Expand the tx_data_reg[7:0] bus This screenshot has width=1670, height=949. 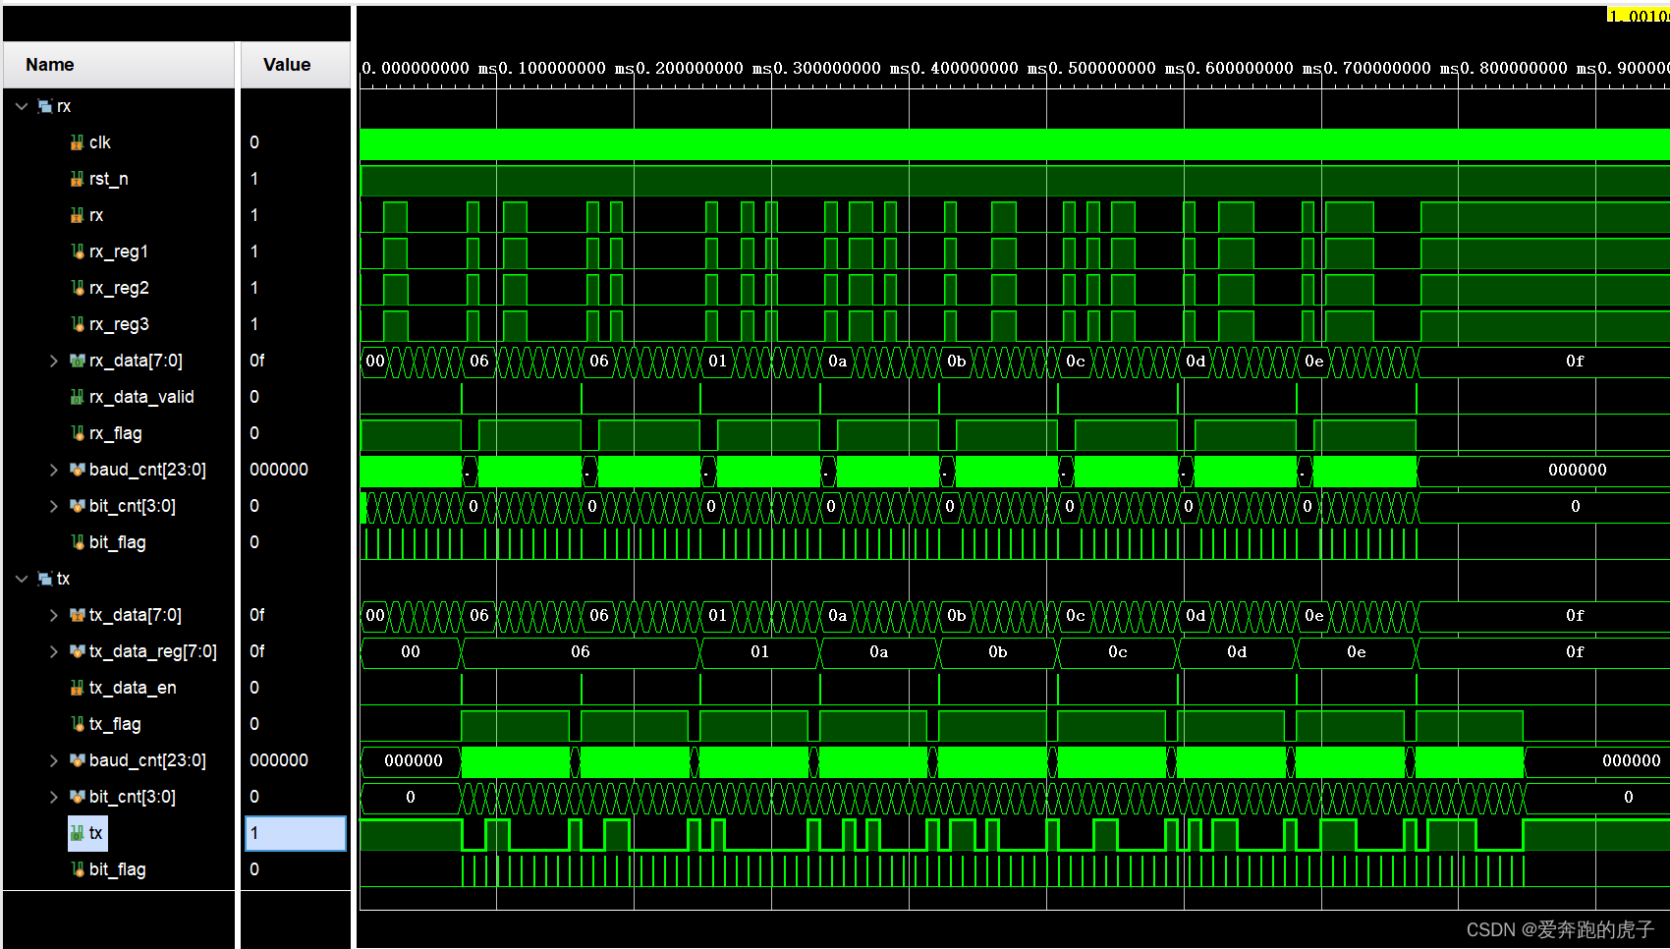54,651
